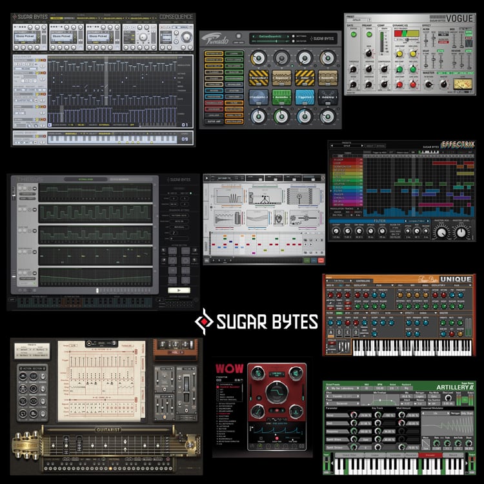
Task: Select the cyan ripple effect slot in Turnado
Action: [x=305, y=97]
